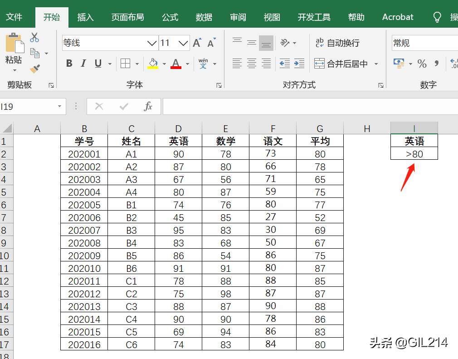Set middle vertical alignment

click(252, 43)
